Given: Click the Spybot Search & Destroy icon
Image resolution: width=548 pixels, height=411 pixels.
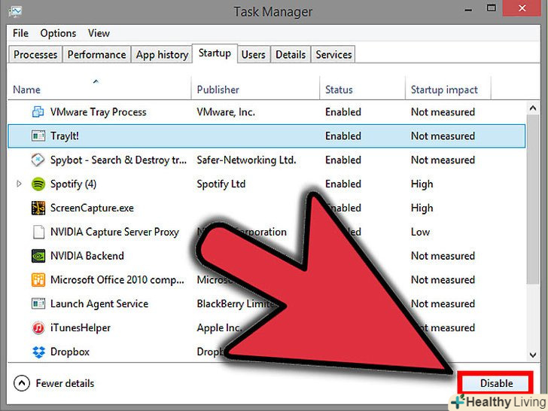Looking at the screenshot, I should [x=38, y=160].
